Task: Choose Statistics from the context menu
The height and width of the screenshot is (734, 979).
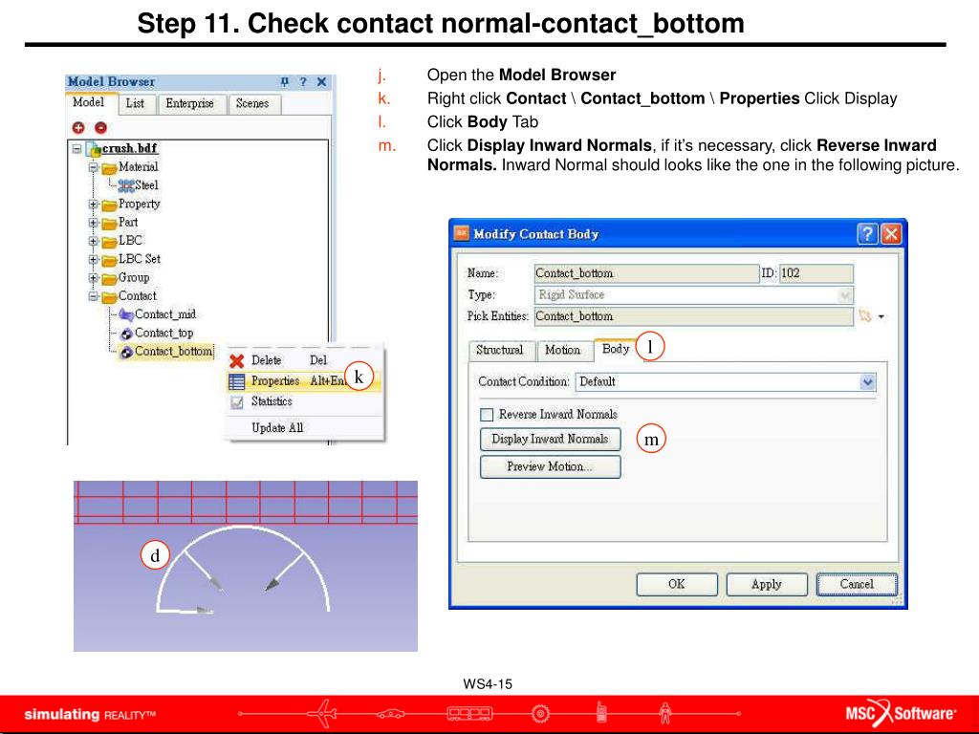Action: pyautogui.click(x=304, y=402)
